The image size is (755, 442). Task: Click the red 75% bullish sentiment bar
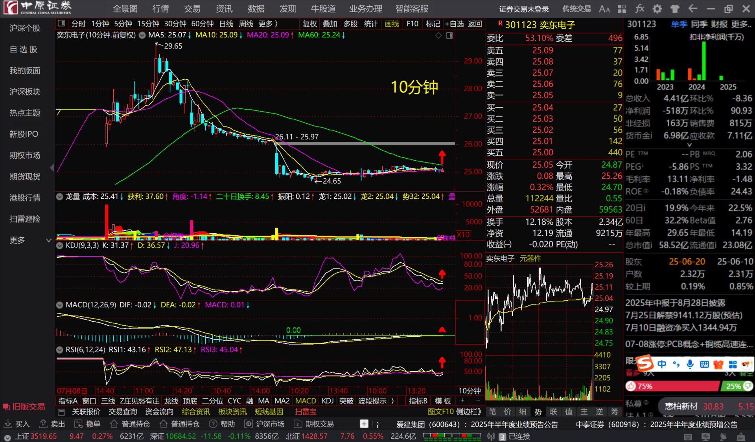[x=672, y=386]
